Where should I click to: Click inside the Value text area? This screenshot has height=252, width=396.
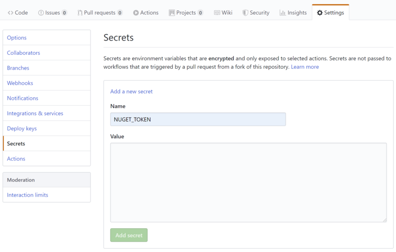(x=247, y=182)
